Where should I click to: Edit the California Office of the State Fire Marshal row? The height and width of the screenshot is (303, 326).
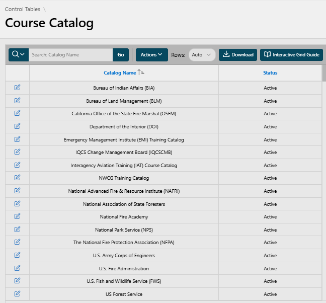[17, 113]
